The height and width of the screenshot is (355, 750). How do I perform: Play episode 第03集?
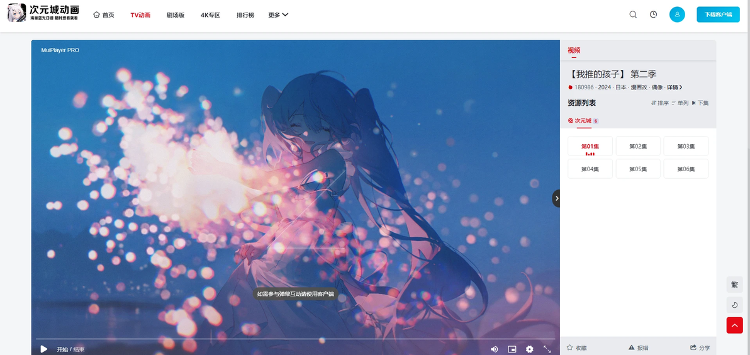pos(686,146)
